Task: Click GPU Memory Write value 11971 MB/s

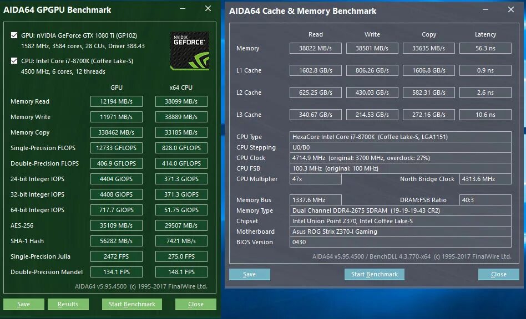Action: 117,117
